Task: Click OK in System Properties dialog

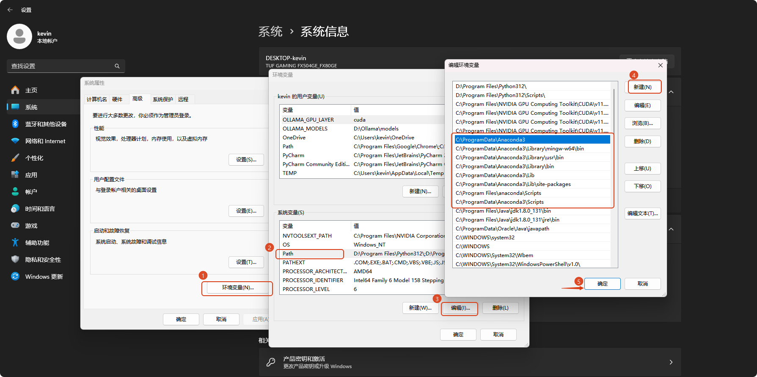Action: (x=181, y=319)
